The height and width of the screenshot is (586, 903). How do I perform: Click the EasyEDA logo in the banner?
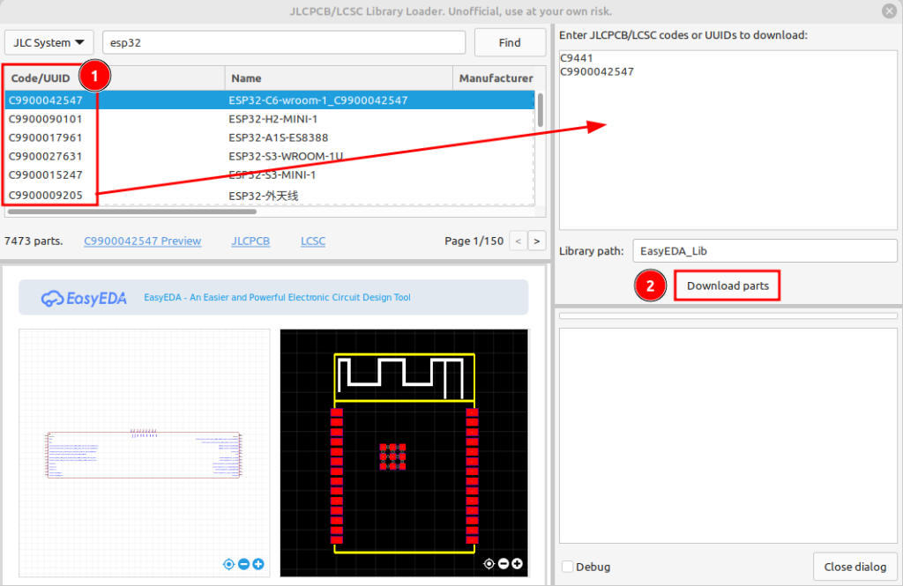(x=84, y=298)
